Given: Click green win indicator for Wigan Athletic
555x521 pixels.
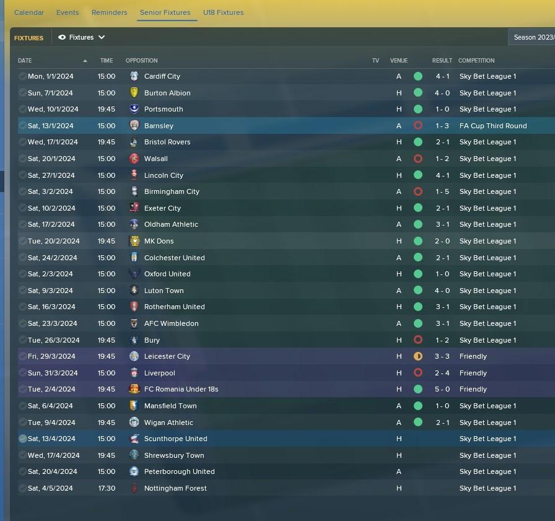Looking at the screenshot, I should [418, 422].
